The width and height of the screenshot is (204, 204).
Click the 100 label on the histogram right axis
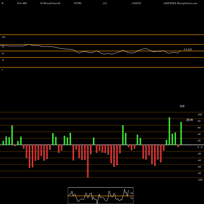tap(200, 115)
